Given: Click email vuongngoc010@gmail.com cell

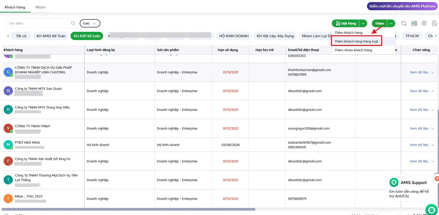Looking at the screenshot, I should [x=309, y=128].
